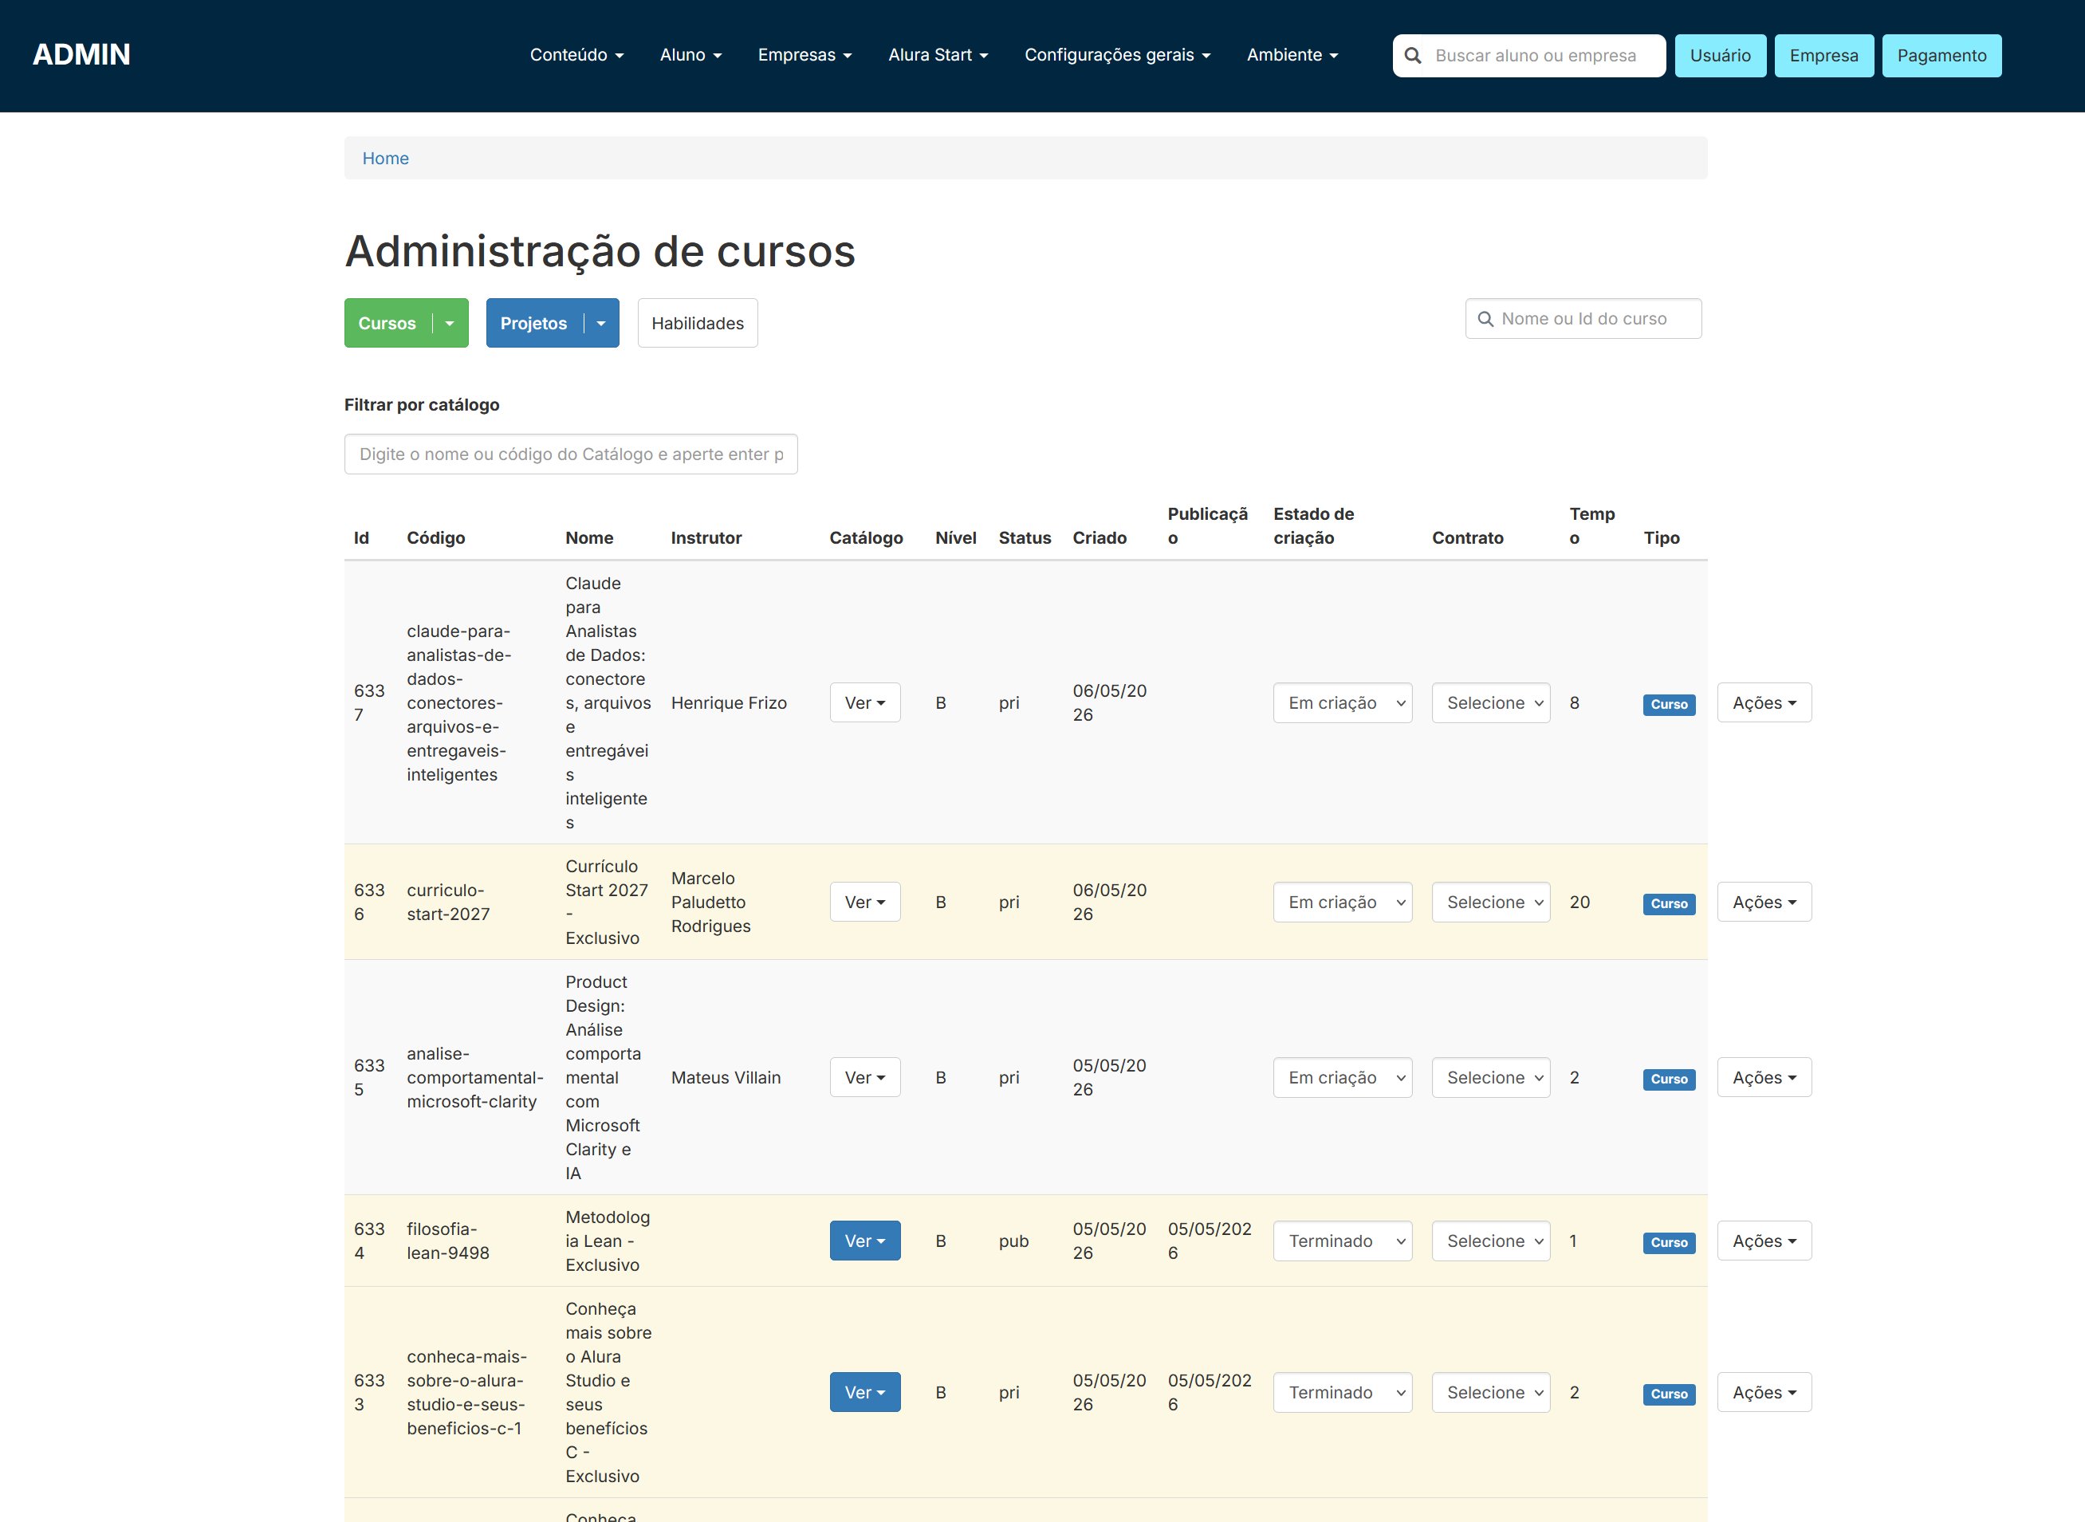Open Contrato Selecione for course 6337
The height and width of the screenshot is (1522, 2085).
coord(1491,703)
